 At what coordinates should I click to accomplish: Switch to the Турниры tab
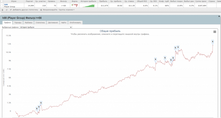click(x=18, y=23)
